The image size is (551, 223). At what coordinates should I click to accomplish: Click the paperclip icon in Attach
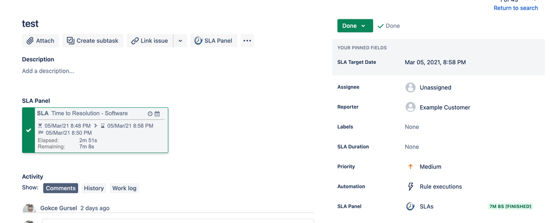click(x=30, y=41)
